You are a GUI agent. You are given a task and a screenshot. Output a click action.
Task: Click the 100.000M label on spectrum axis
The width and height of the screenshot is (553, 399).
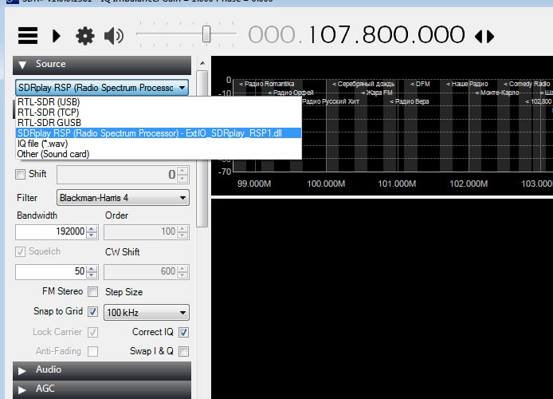click(326, 184)
